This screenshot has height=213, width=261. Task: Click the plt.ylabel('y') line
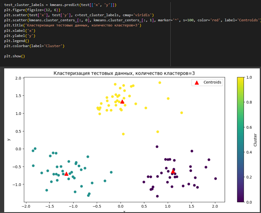pos(20,36)
